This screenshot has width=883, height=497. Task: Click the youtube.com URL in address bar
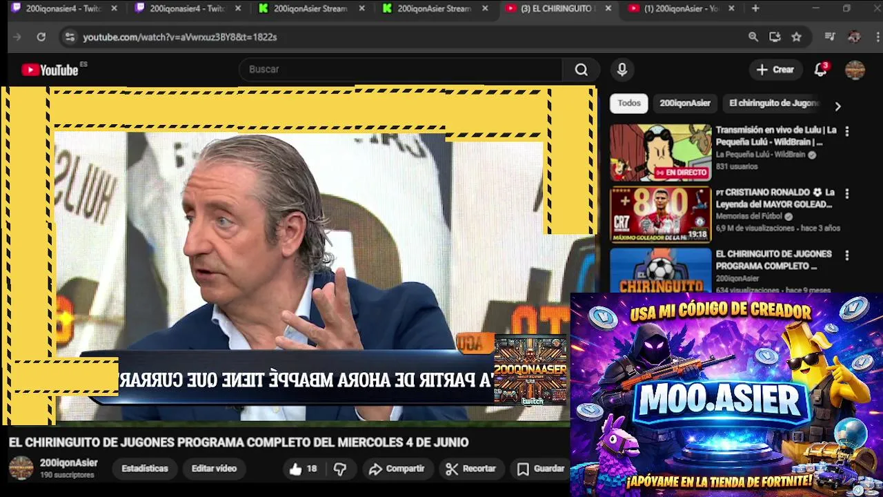click(x=179, y=37)
